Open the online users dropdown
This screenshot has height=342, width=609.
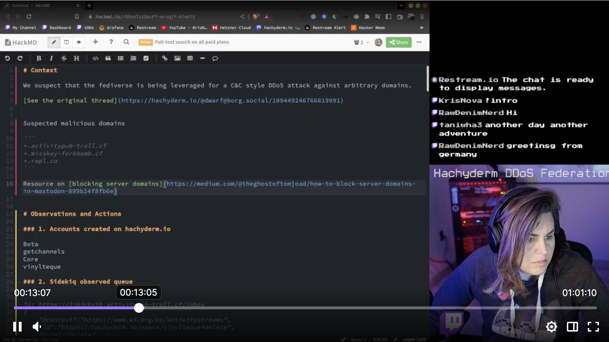tap(361, 42)
